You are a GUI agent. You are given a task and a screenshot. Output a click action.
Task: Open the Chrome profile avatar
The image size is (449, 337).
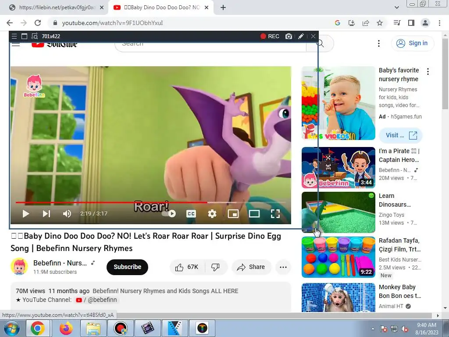425,23
